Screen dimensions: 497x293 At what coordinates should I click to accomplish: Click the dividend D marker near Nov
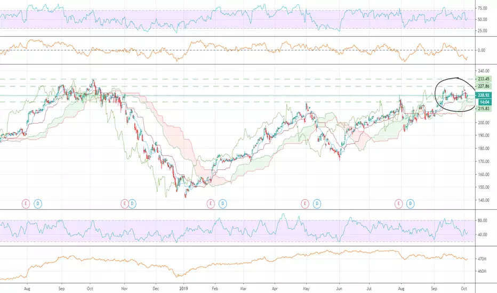point(132,204)
